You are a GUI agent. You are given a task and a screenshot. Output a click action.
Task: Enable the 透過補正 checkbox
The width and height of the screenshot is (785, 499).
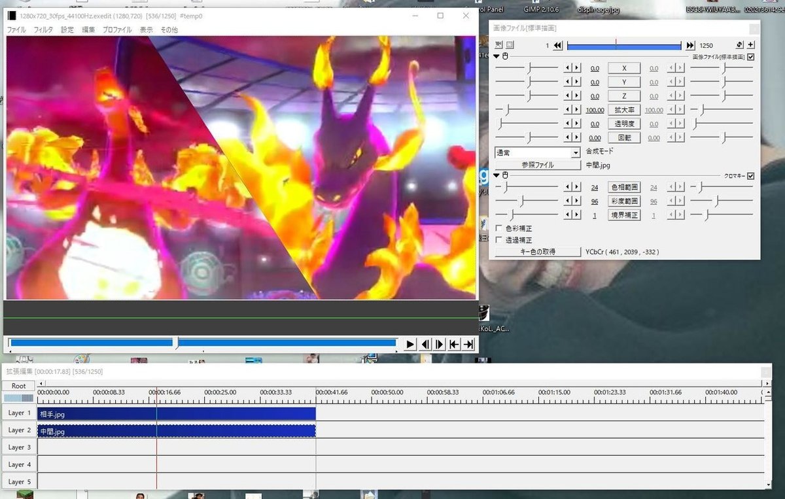tap(499, 240)
